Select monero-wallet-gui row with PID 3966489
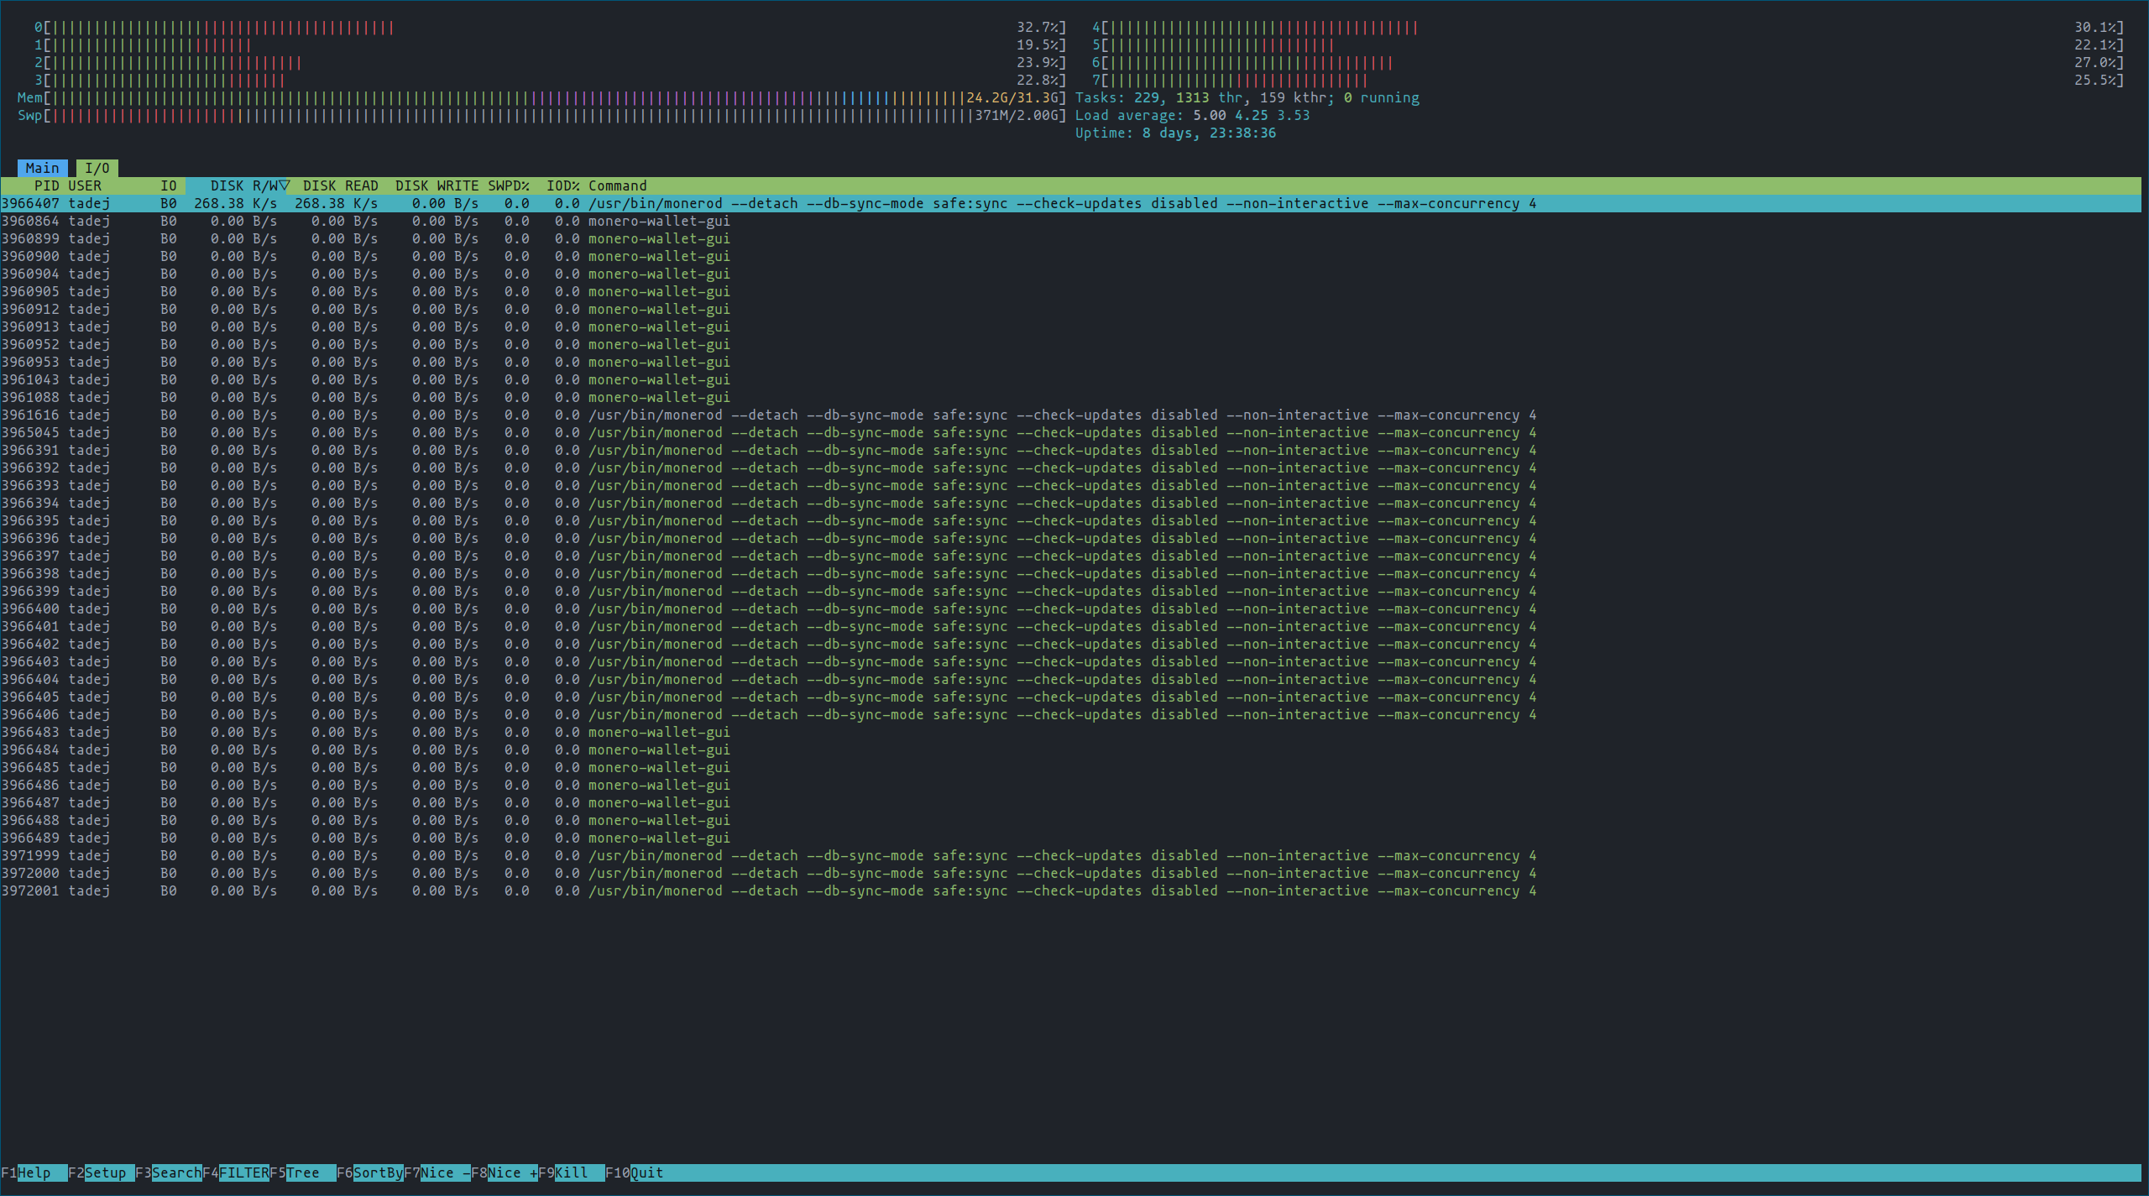Viewport: 2149px width, 1196px height. (x=1071, y=838)
